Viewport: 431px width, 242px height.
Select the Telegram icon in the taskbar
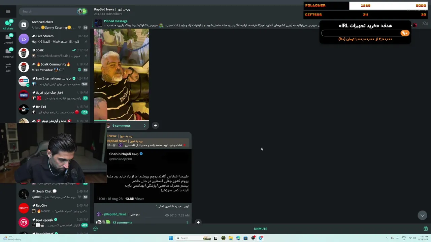click(x=261, y=238)
